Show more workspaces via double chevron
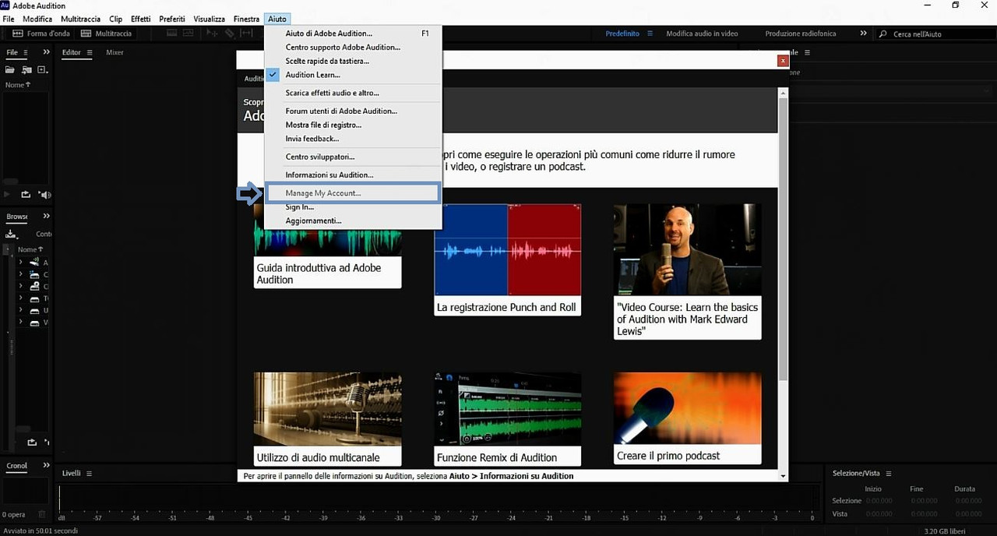Viewport: 997px width, 536px height. [x=863, y=33]
